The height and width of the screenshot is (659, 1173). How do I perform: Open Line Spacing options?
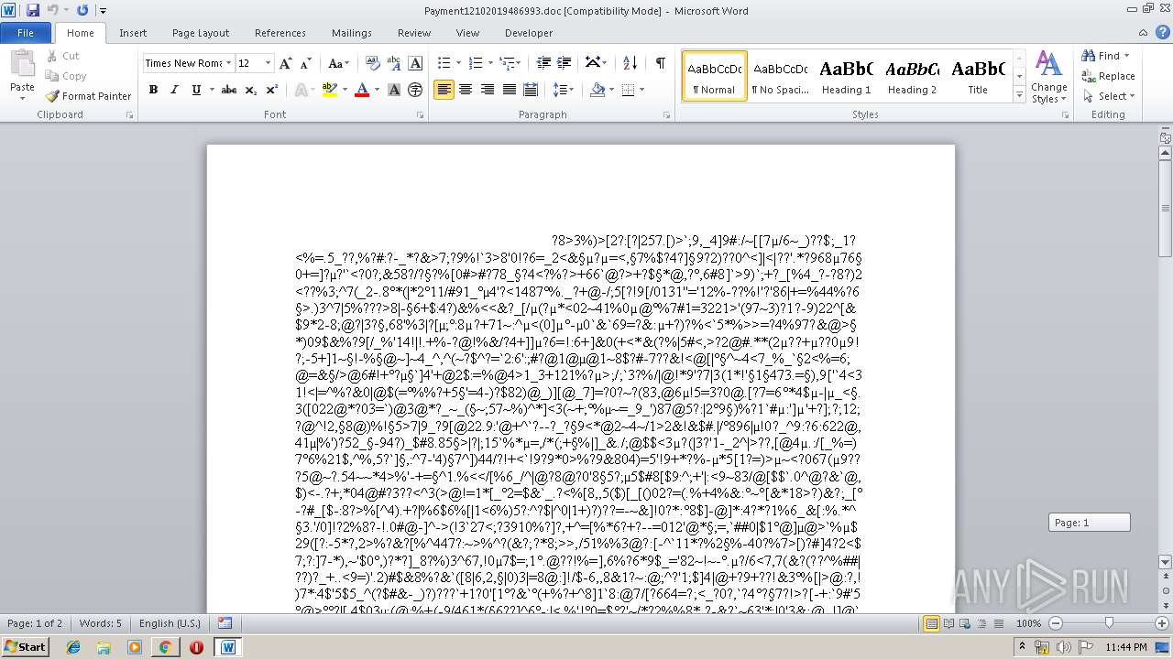[x=564, y=90]
